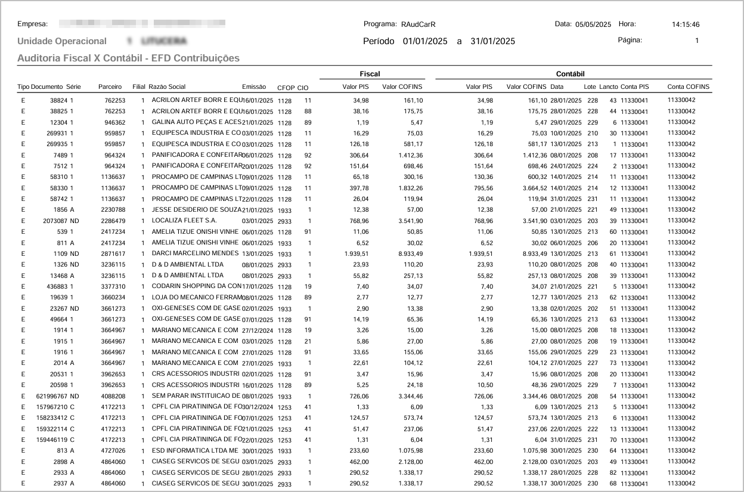Click document number "23267"
This screenshot has height=492, width=744.
[x=60, y=308]
